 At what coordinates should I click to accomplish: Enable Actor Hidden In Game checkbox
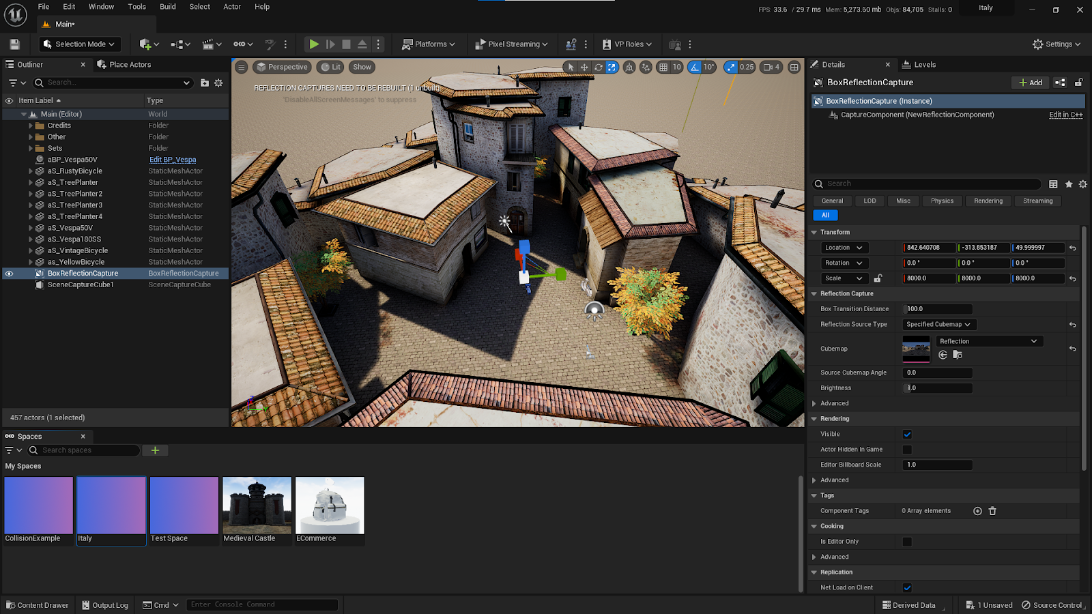pyautogui.click(x=907, y=450)
